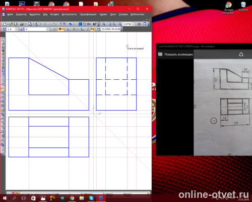Open the Вставка menu

coord(54,15)
